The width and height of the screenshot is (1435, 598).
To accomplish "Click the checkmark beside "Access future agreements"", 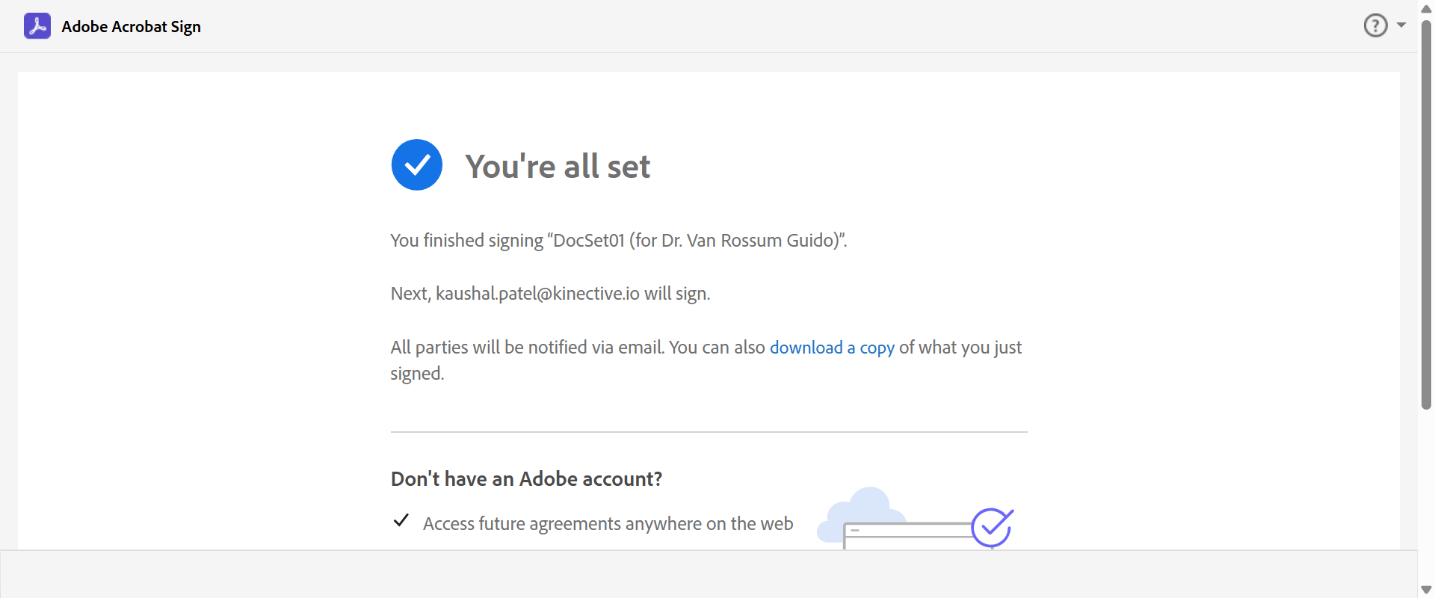I will 401,520.
